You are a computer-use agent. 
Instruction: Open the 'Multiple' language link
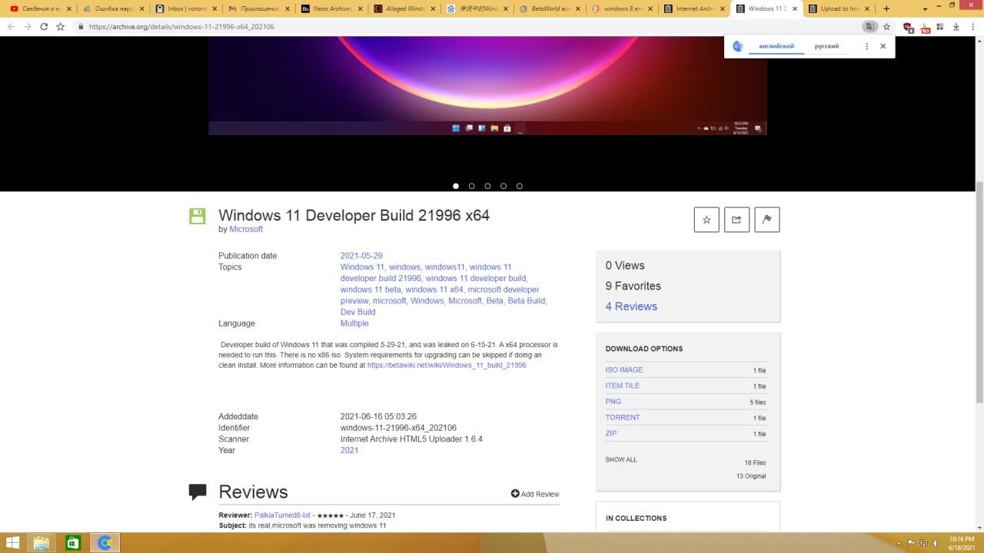[x=354, y=323]
